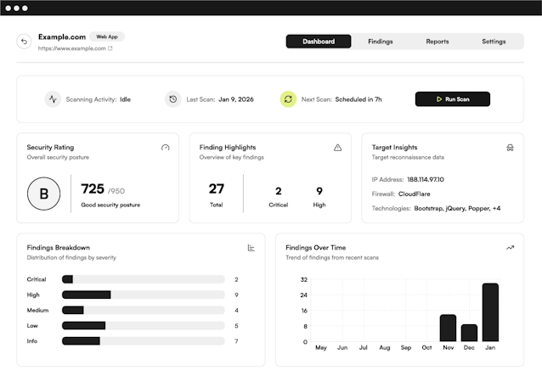Select the Nov bar in the chart
This screenshot has height=382, width=542.
point(448,329)
